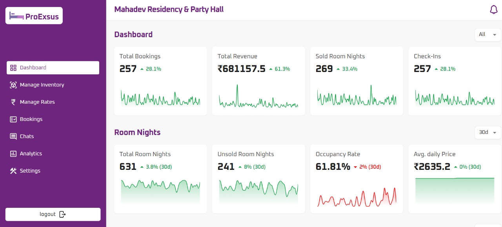
Task: Open Manage Rates page
Action: [53, 102]
